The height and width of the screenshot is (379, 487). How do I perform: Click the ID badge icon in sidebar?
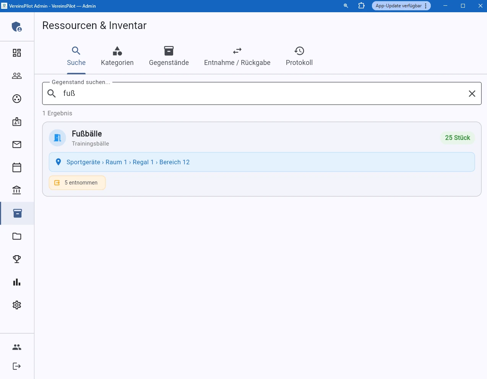point(17,122)
